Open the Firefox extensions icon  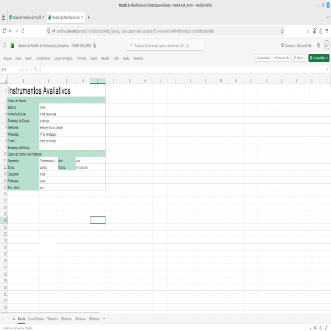pyautogui.click(x=321, y=31)
